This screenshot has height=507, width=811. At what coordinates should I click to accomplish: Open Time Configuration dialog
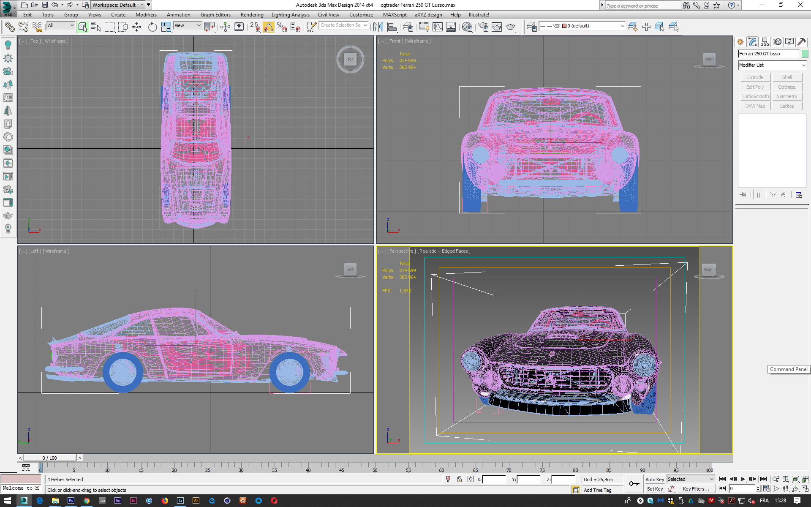(x=767, y=489)
